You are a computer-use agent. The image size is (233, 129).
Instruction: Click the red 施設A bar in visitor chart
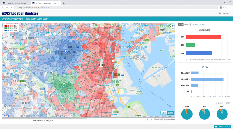click(x=204, y=37)
